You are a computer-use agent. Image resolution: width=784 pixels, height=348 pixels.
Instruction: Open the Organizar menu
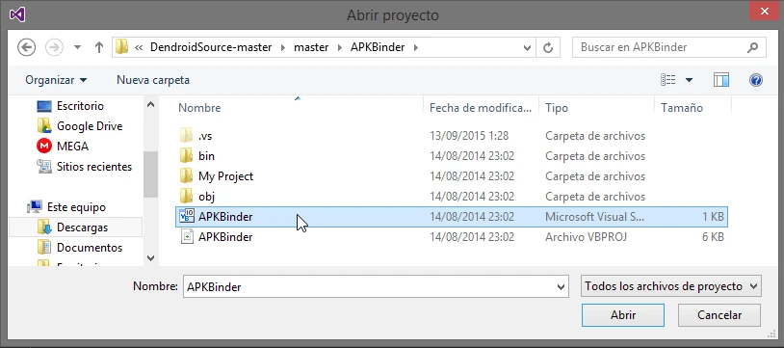tap(56, 80)
